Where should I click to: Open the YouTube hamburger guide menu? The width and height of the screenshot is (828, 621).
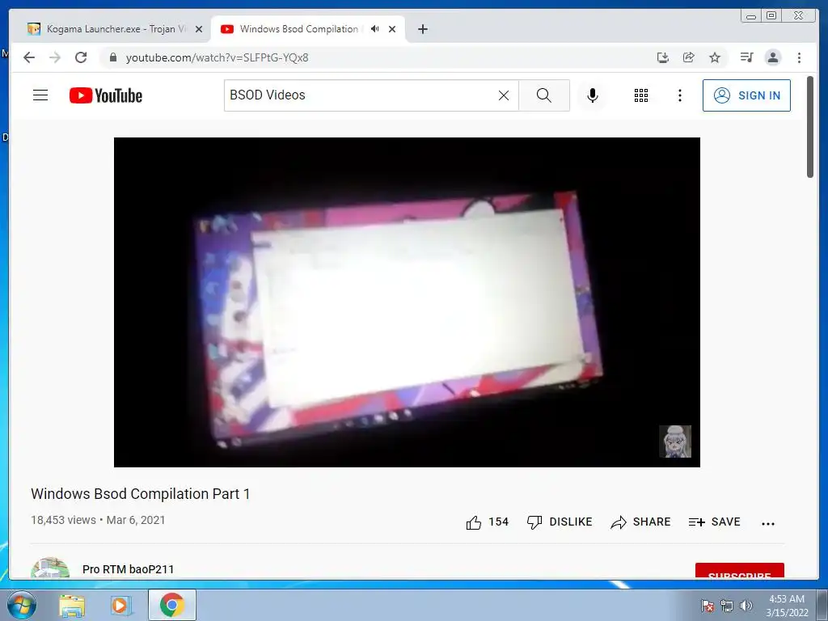pos(40,95)
